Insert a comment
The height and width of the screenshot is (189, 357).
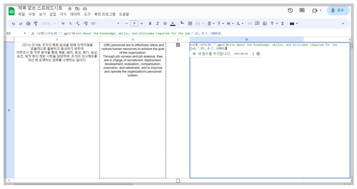257,23
